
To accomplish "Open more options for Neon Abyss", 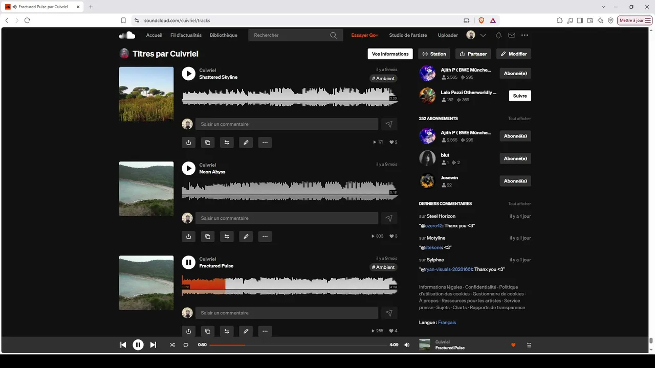I will (265, 236).
